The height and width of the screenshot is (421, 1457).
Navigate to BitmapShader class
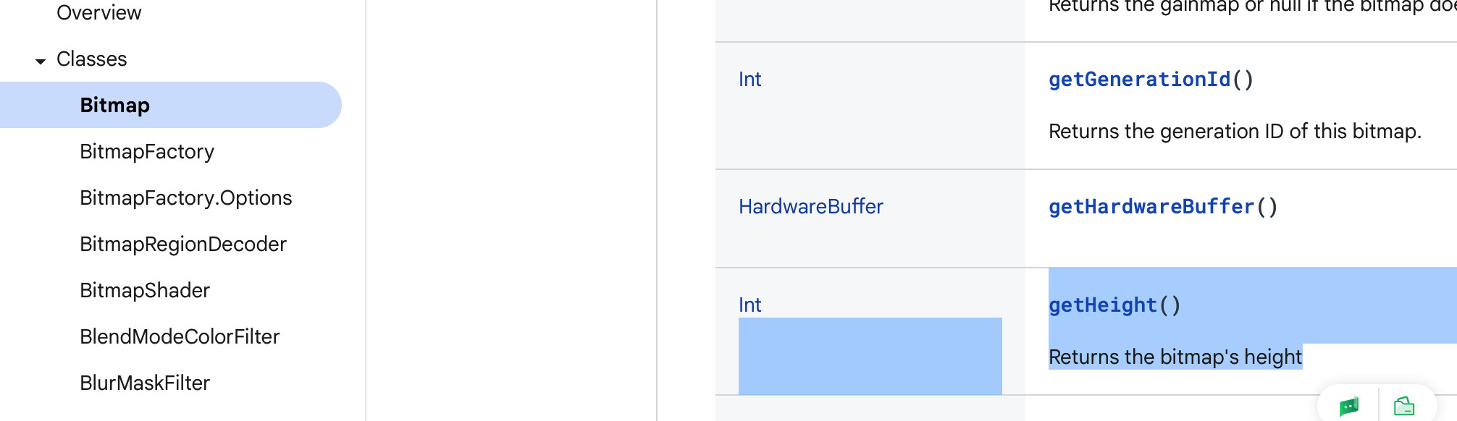[x=145, y=291]
